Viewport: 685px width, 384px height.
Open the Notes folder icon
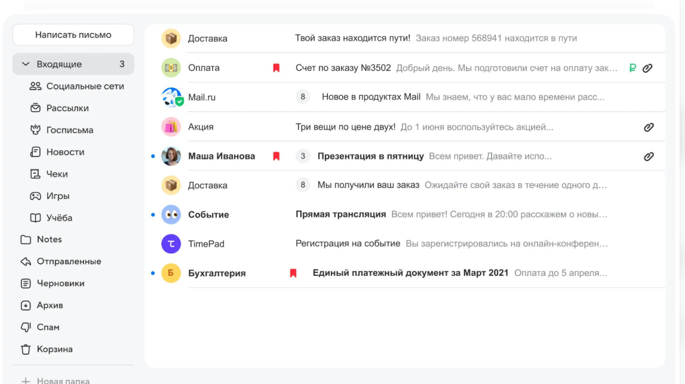coord(26,239)
